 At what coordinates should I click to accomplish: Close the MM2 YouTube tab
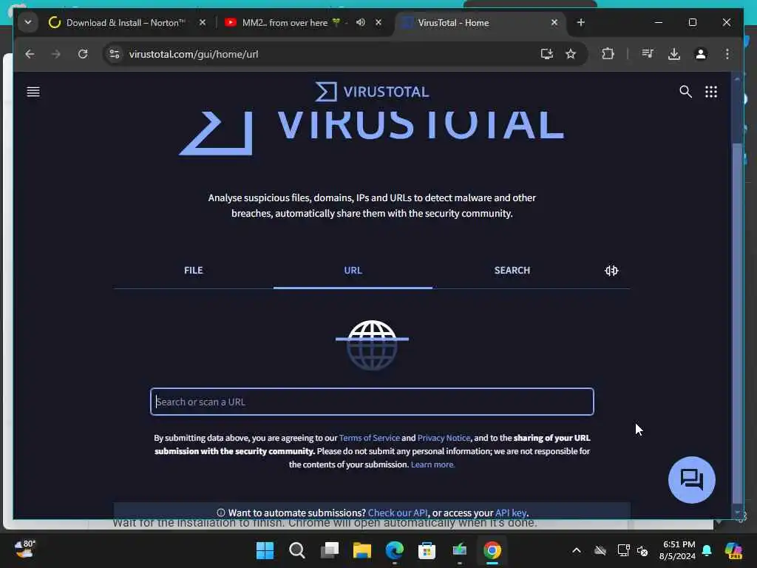(x=378, y=22)
